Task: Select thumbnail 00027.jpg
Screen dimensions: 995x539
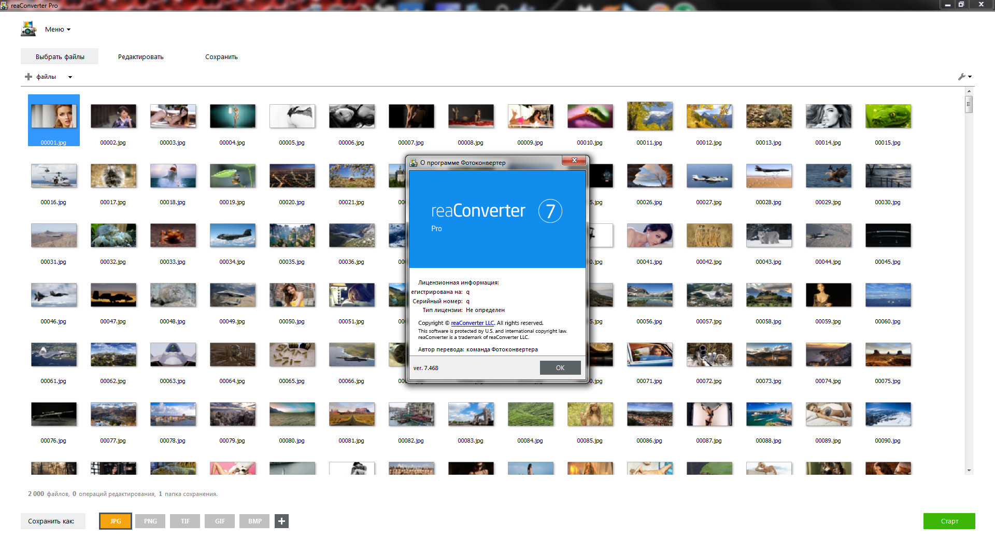Action: point(709,176)
